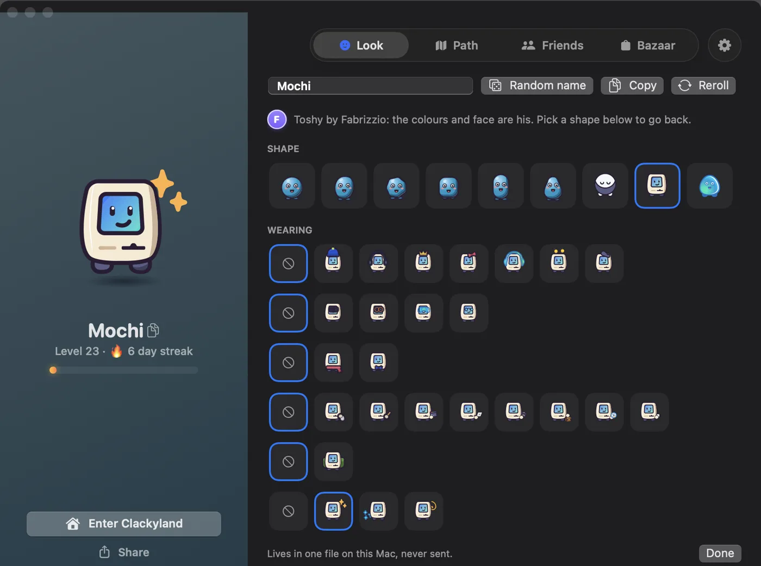Select the round blue blob shape
Screen dimensions: 761x566
(x=292, y=186)
